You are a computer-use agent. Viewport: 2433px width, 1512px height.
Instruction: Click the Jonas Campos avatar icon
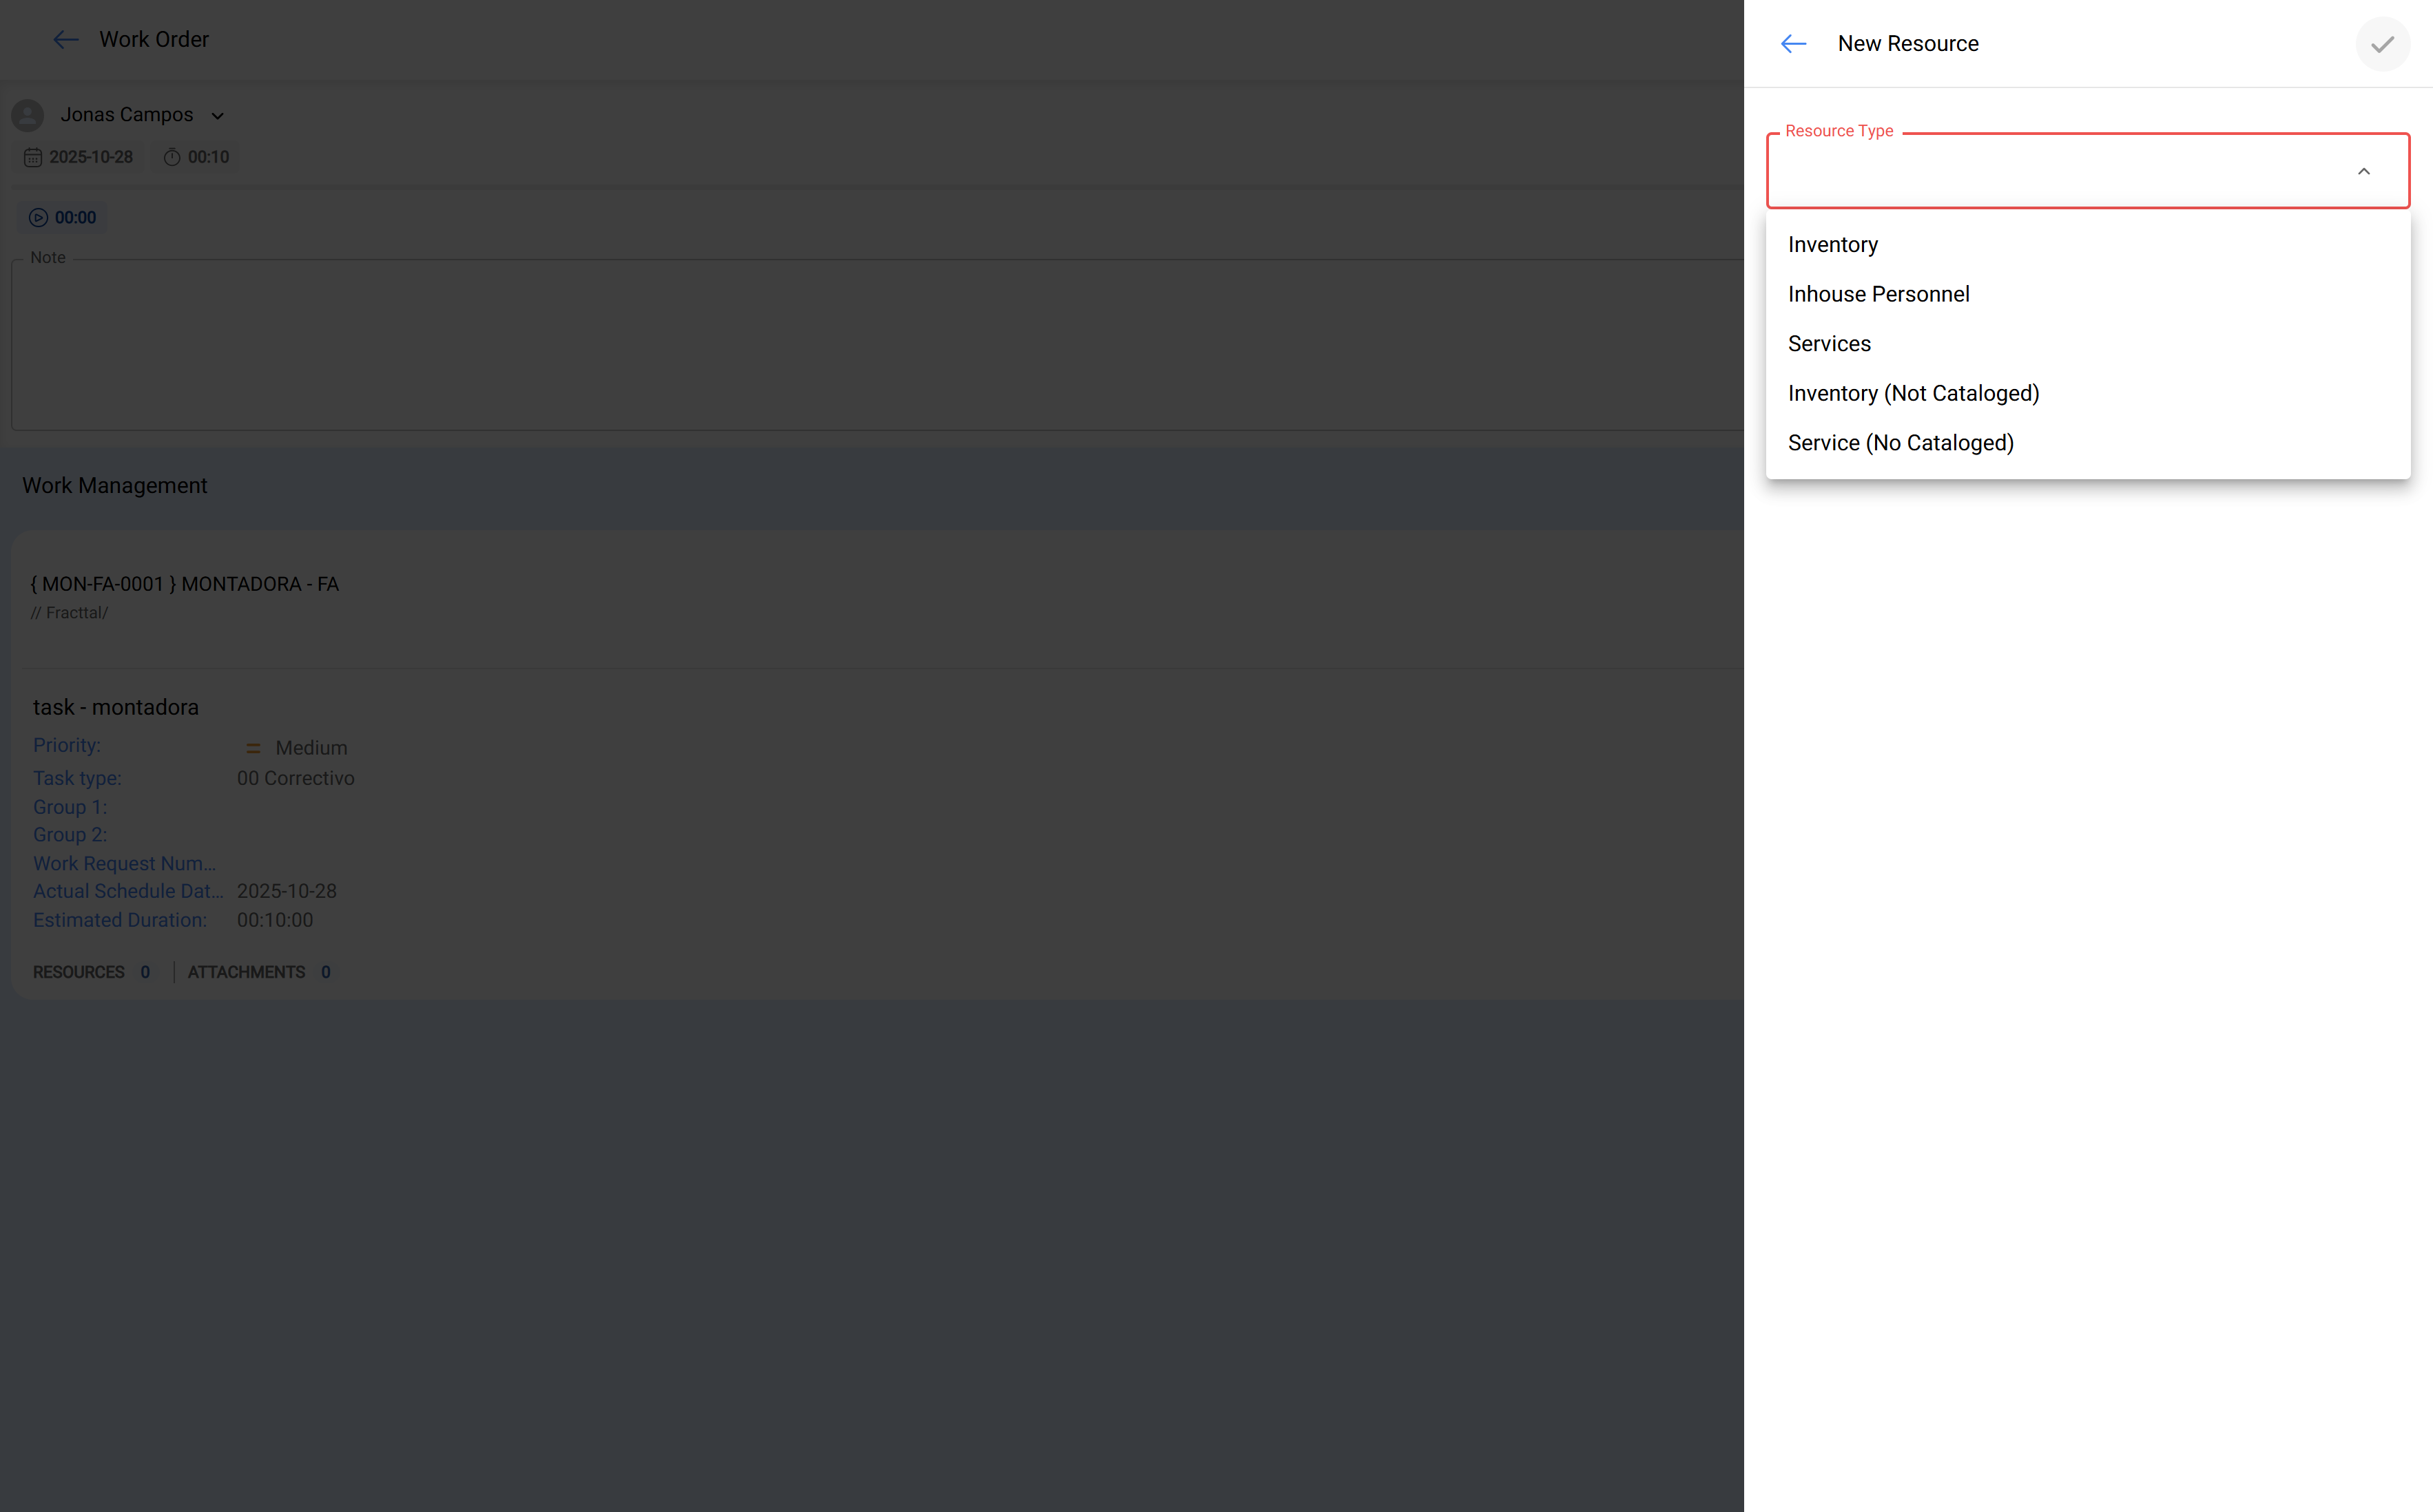[28, 115]
